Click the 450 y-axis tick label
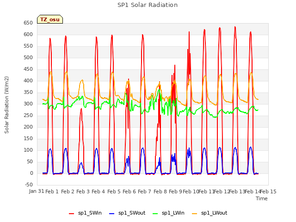Image resolution: width=296 pixels, height=222 pixels. pos(28,69)
